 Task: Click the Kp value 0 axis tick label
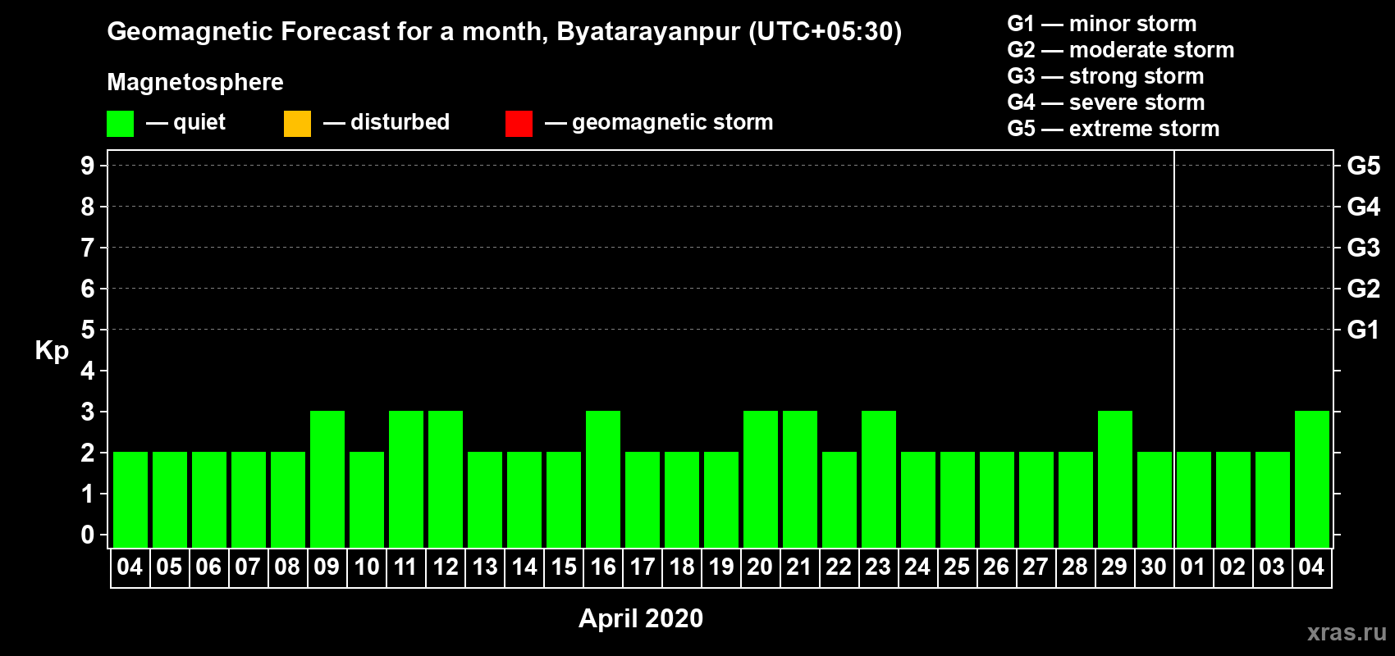point(88,535)
